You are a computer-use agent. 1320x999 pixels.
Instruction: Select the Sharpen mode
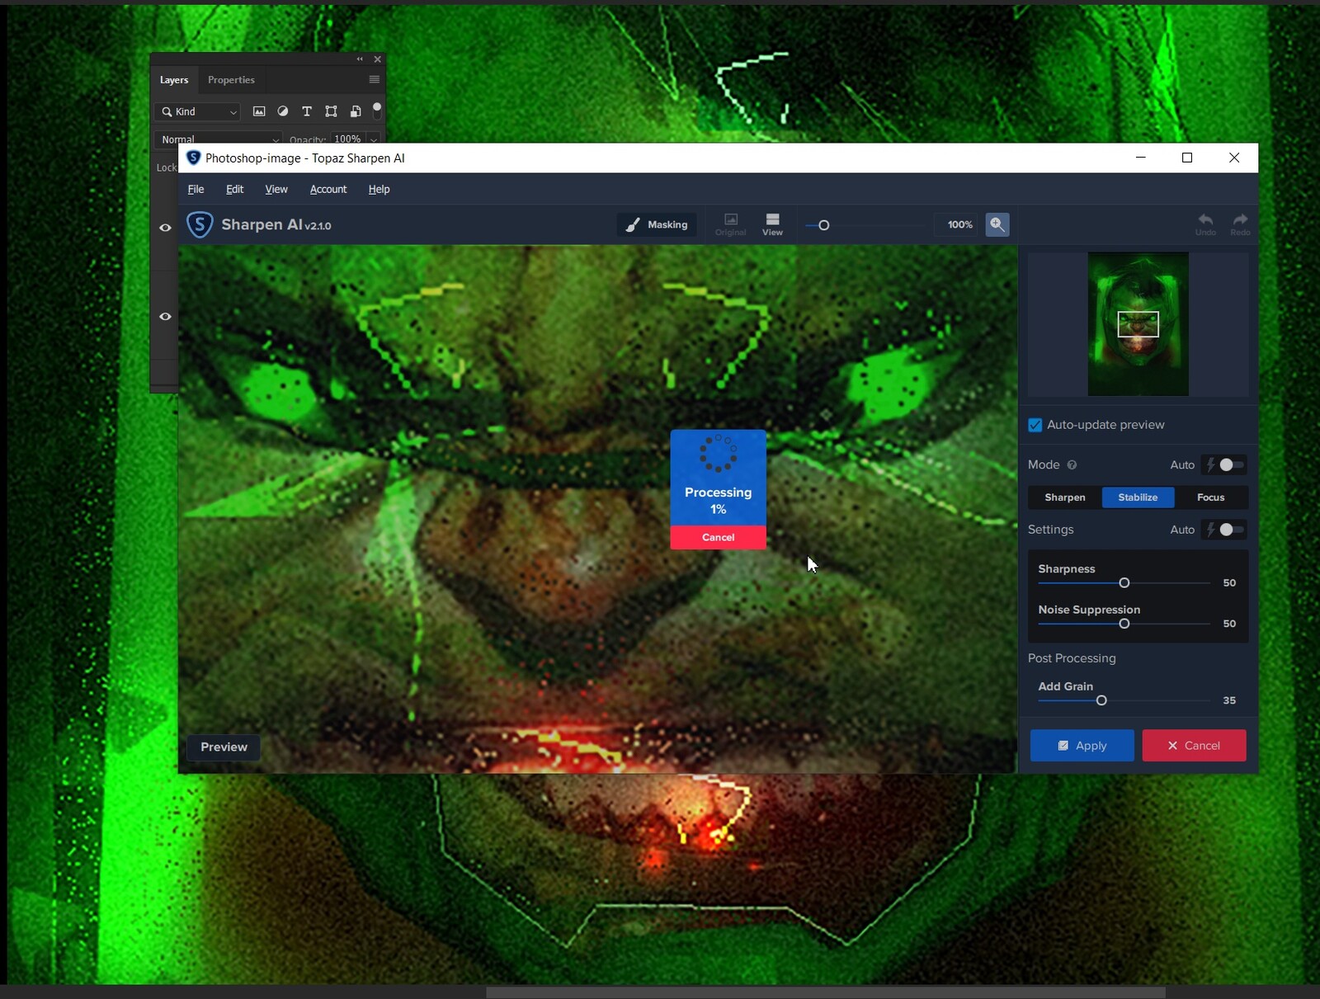[x=1065, y=497]
